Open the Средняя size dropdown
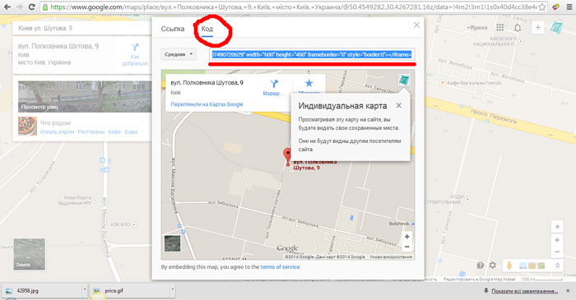 tap(179, 54)
